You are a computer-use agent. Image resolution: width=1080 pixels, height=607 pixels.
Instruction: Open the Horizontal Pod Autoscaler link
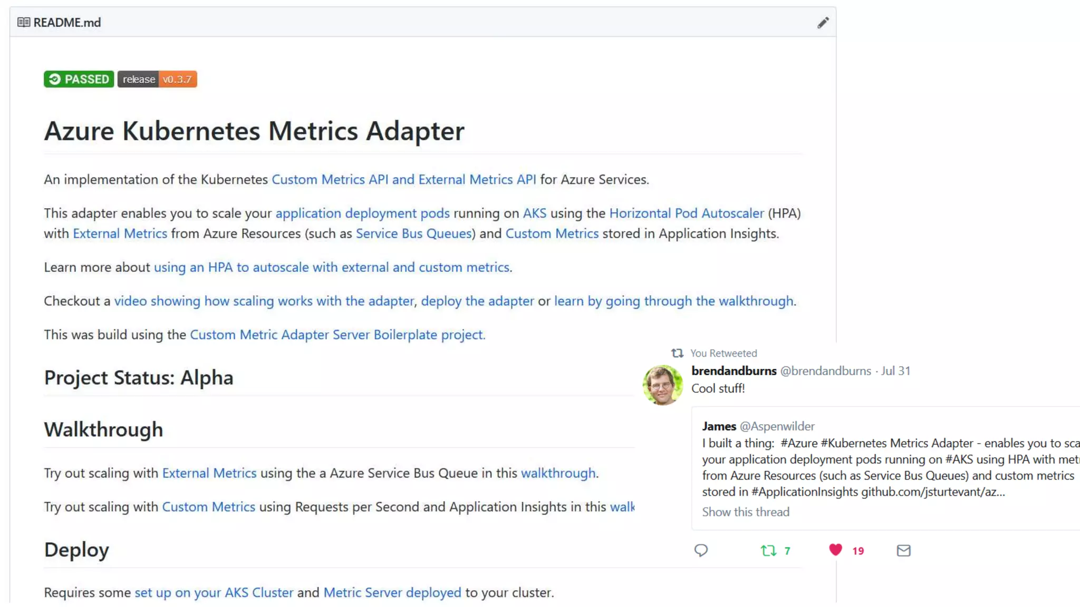click(686, 213)
